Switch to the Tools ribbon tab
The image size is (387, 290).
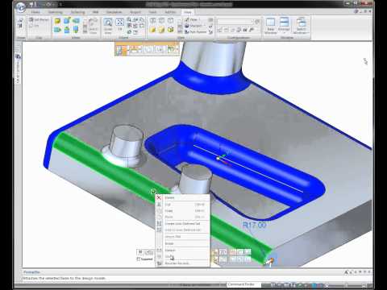click(x=152, y=12)
